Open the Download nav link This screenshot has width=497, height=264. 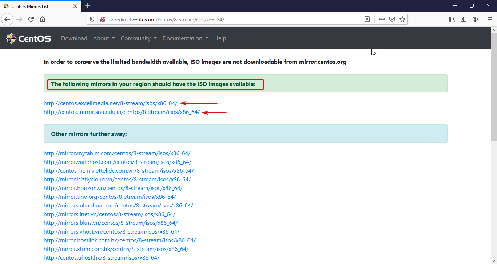tap(74, 38)
